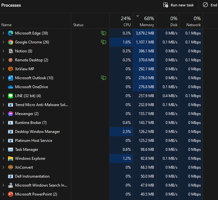Click the 1.6% CPU value for Chrome

127,42
